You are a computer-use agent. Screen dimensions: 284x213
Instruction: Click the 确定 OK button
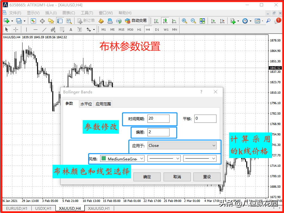click(147, 177)
